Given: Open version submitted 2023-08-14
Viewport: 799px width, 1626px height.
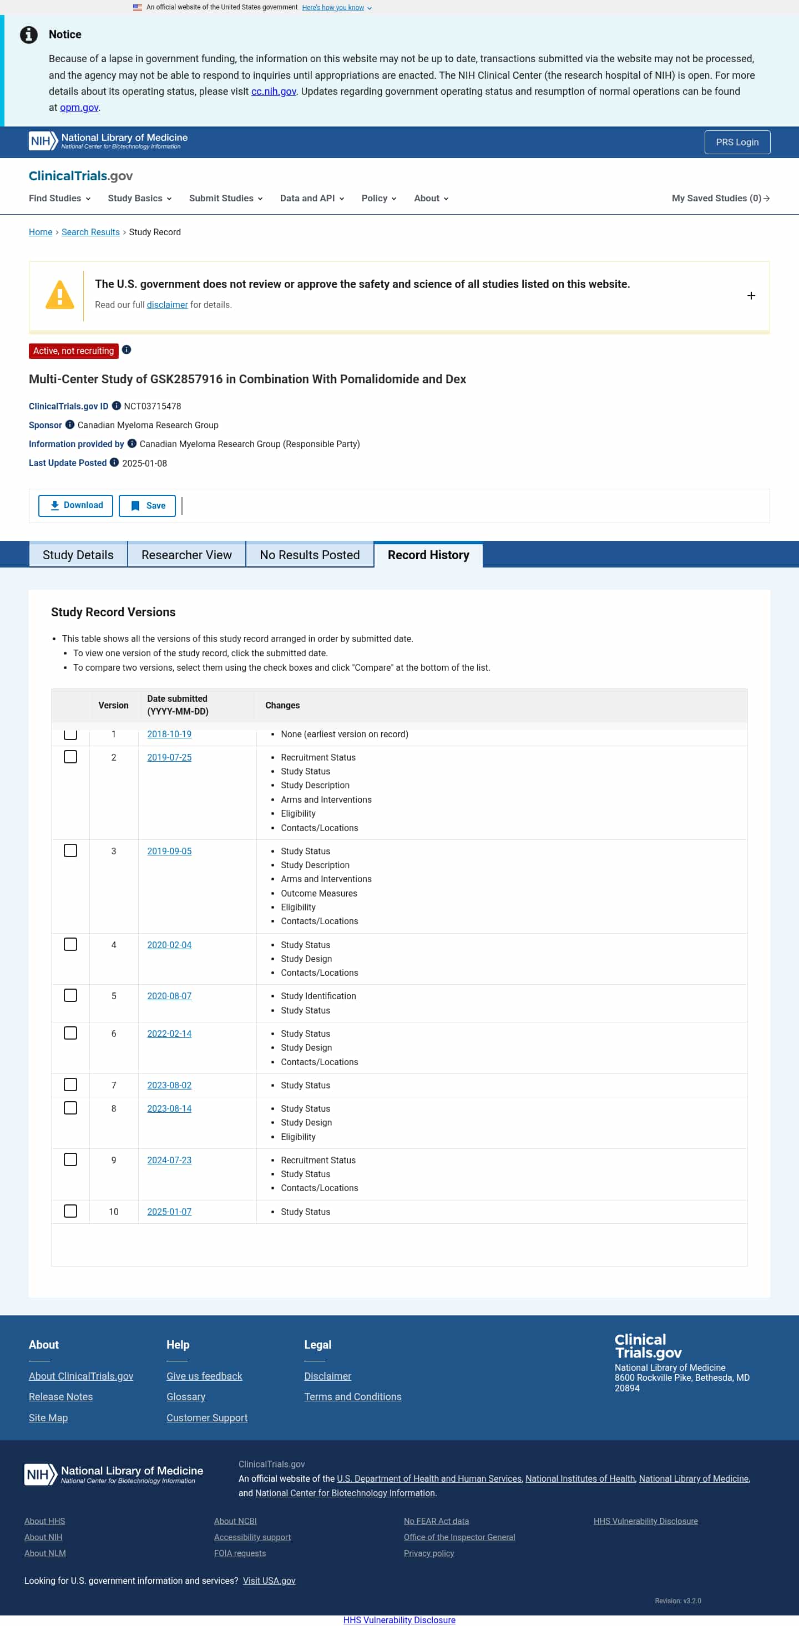Looking at the screenshot, I should pos(169,1108).
